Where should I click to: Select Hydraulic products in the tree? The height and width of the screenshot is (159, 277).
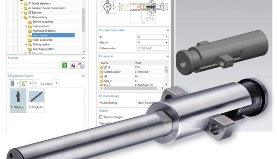point(44,31)
